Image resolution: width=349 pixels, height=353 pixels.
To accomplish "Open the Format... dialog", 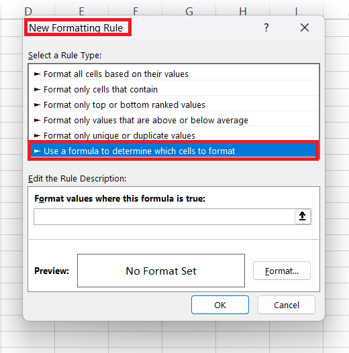I will [x=282, y=271].
